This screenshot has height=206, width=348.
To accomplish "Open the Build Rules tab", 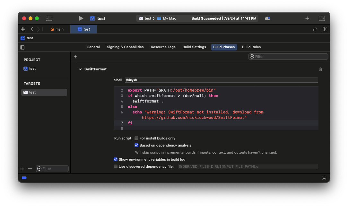I will pyautogui.click(x=251, y=47).
